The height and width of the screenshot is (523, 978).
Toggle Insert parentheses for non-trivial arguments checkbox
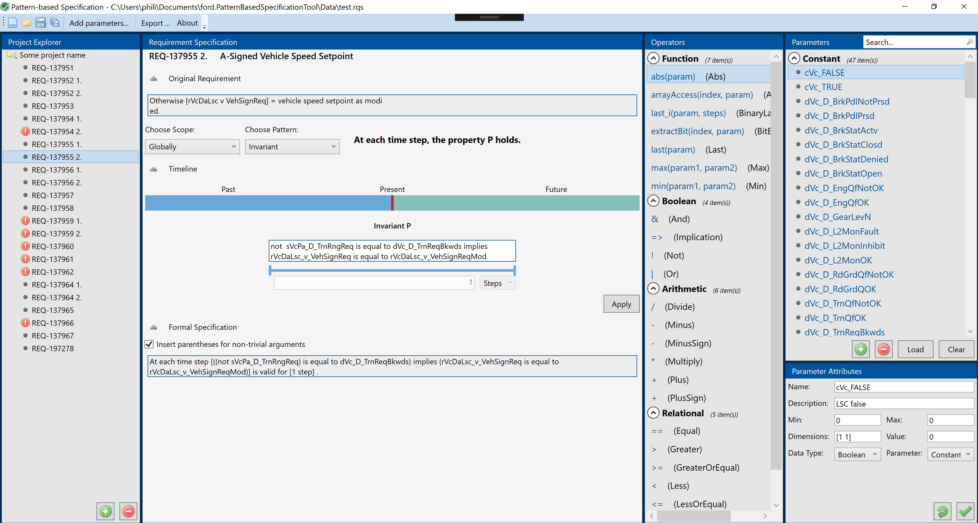(x=149, y=344)
